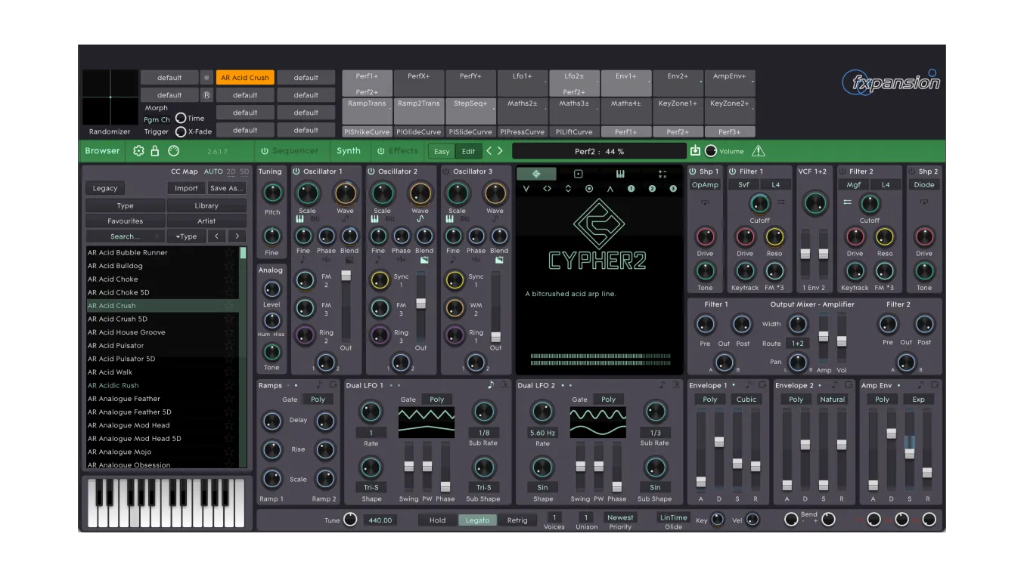Screen dimensions: 1024x577
Task: Click the Import button
Action: tap(186, 188)
